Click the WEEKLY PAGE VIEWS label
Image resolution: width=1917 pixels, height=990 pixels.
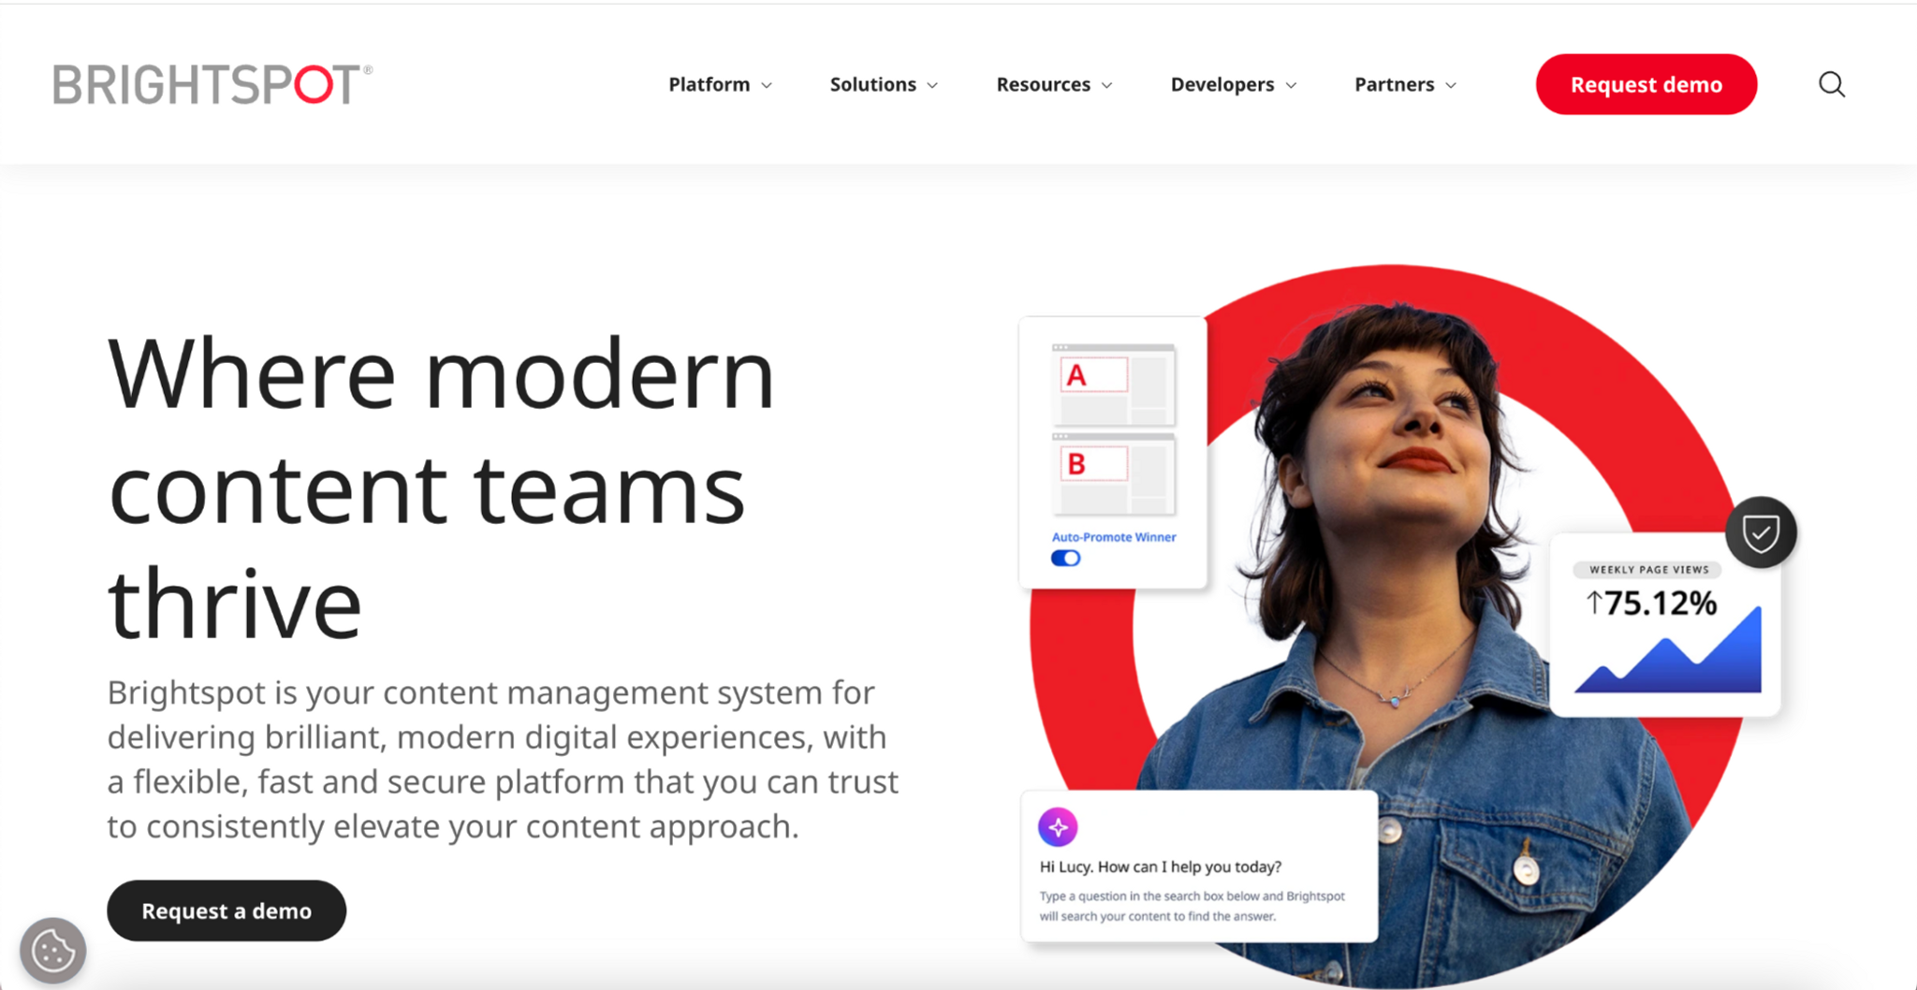click(1649, 569)
